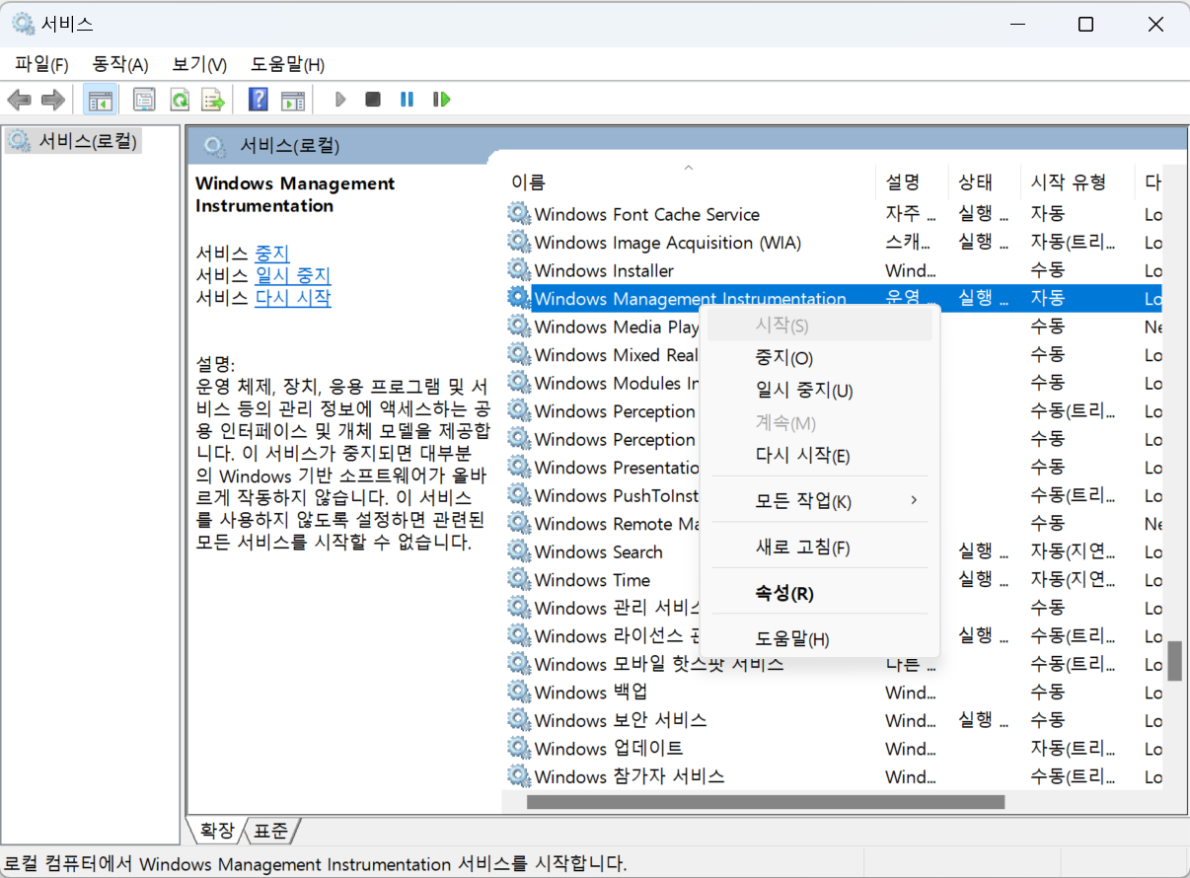Switch to the 표준 tab

[x=272, y=831]
